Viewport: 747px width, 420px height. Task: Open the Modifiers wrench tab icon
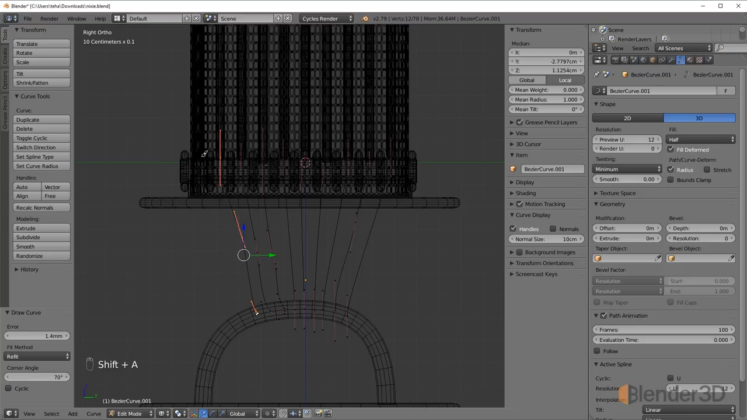click(671, 60)
